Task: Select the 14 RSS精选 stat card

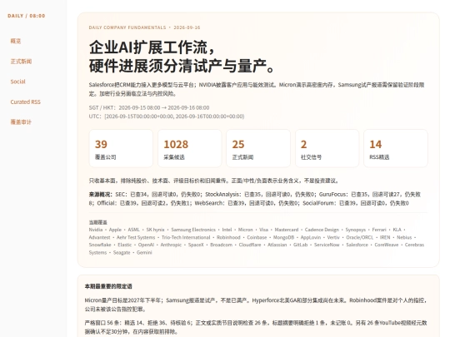Action: coord(396,148)
